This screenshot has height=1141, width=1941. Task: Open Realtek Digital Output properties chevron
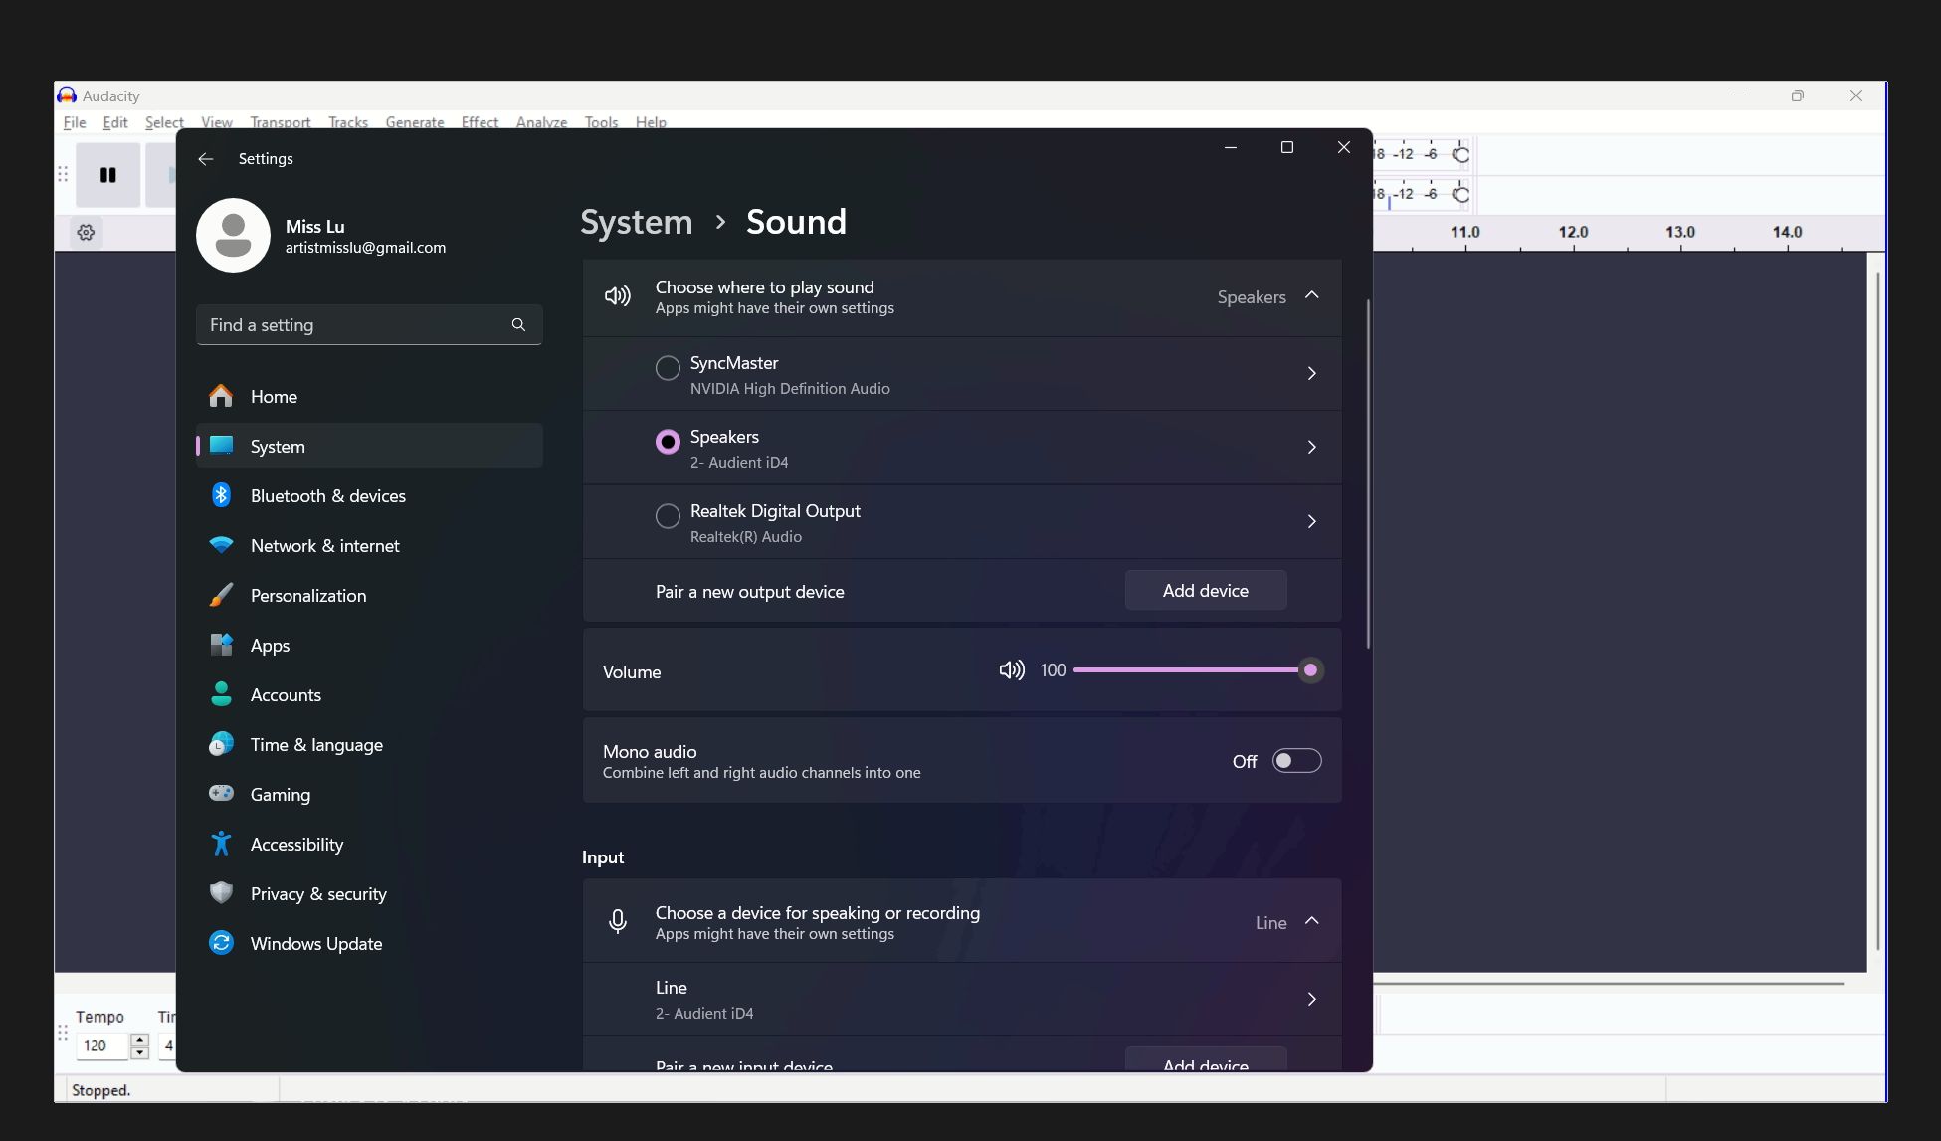(x=1311, y=521)
